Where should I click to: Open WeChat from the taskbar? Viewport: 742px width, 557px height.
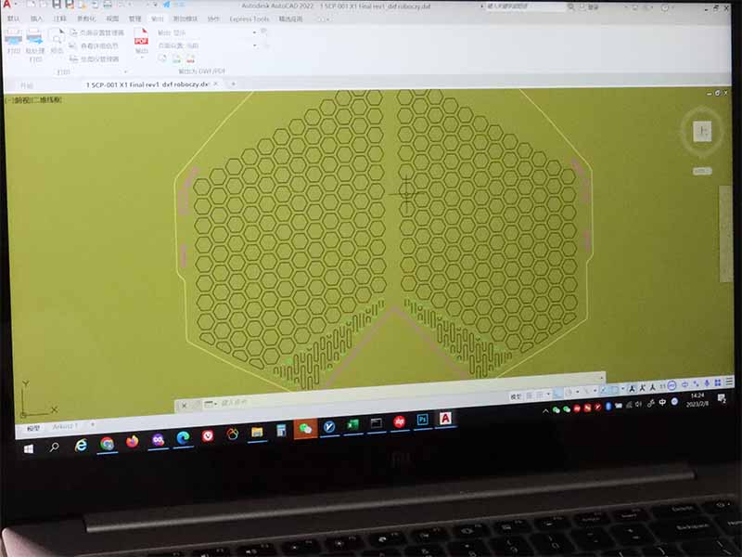[x=304, y=428]
